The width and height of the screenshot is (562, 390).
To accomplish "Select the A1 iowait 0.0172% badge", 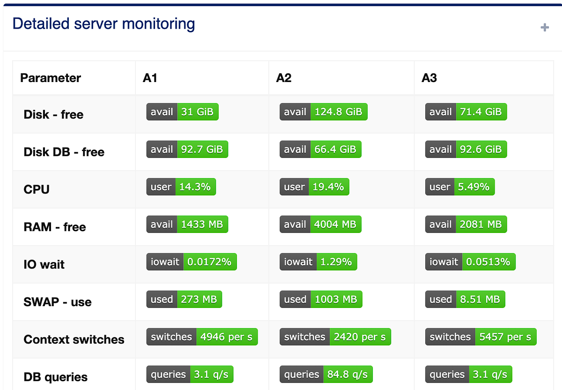I will [x=191, y=262].
